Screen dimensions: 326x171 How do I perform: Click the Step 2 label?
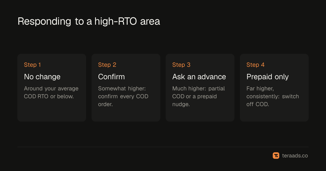(107, 65)
